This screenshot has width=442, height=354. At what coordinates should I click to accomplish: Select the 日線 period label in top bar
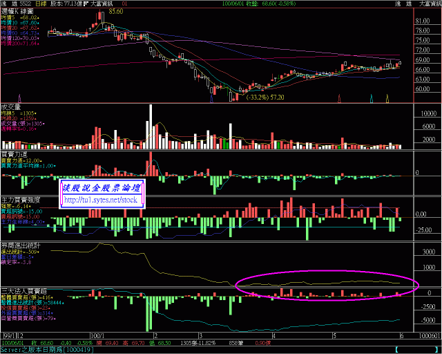(x=41, y=3)
